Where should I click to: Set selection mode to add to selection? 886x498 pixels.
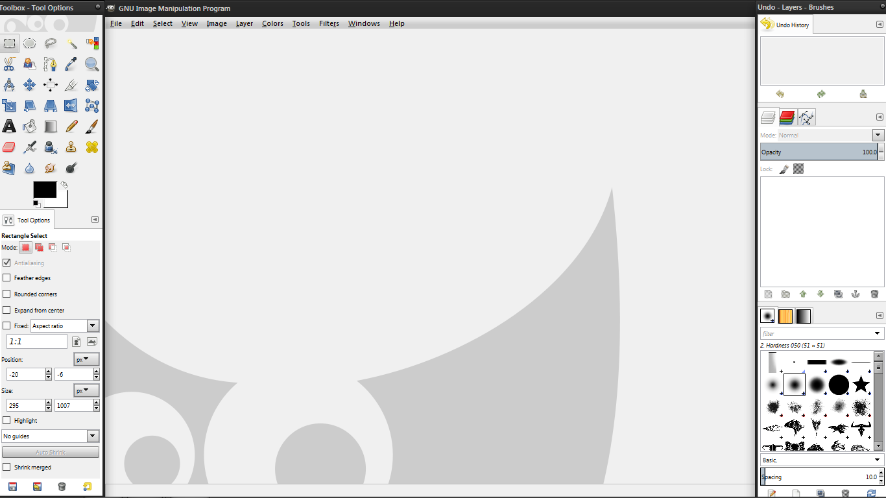click(39, 247)
